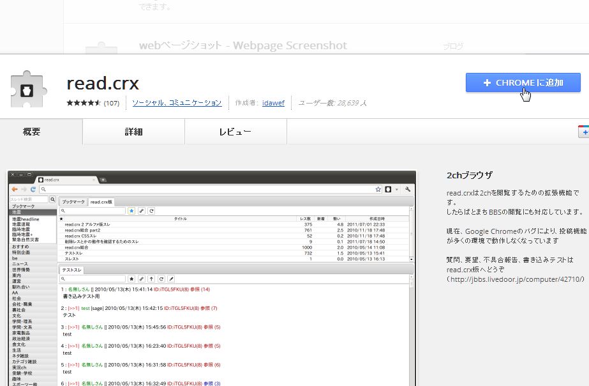Click the five-star rating next to (107)

(x=84, y=103)
